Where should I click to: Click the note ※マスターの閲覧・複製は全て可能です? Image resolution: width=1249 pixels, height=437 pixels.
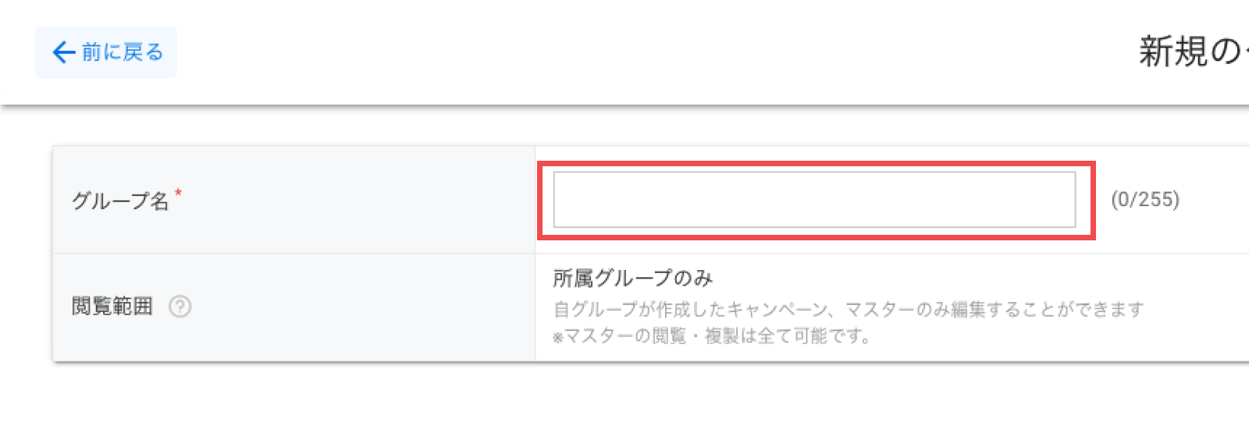click(712, 336)
